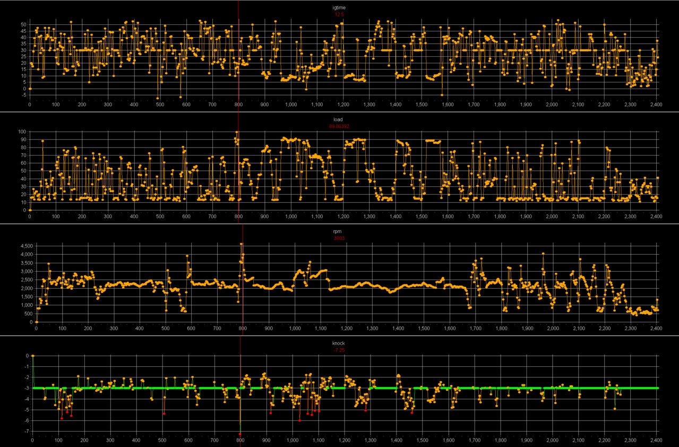The image size is (679, 447).
Task: Click y-axis label 4,500 on rpm chart
Action: click(x=27, y=246)
